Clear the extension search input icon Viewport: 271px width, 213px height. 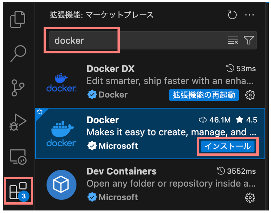click(233, 40)
